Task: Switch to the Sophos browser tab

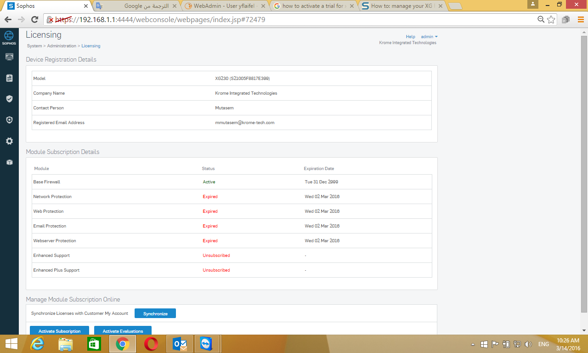Action: coord(46,6)
